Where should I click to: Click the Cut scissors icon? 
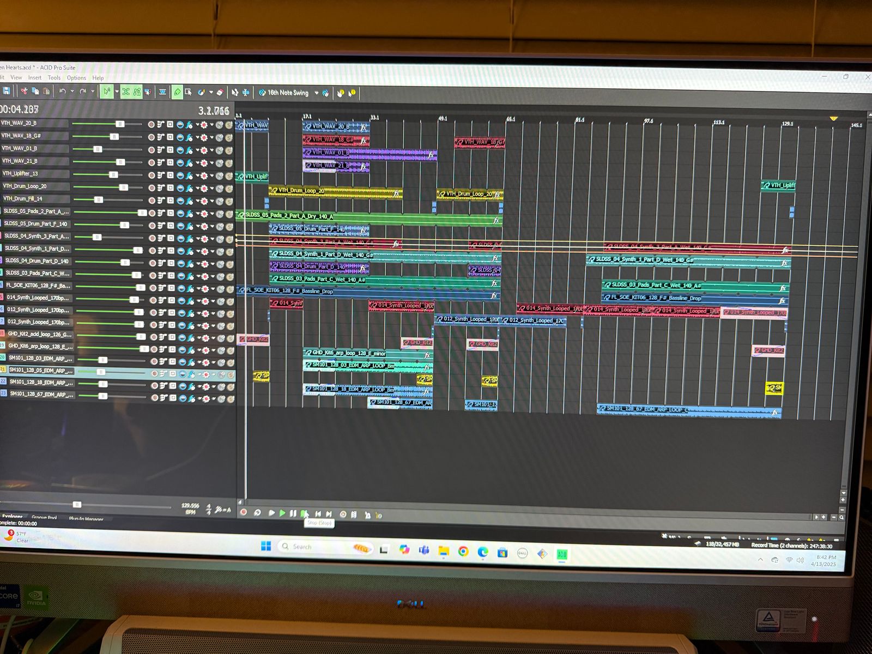point(24,91)
